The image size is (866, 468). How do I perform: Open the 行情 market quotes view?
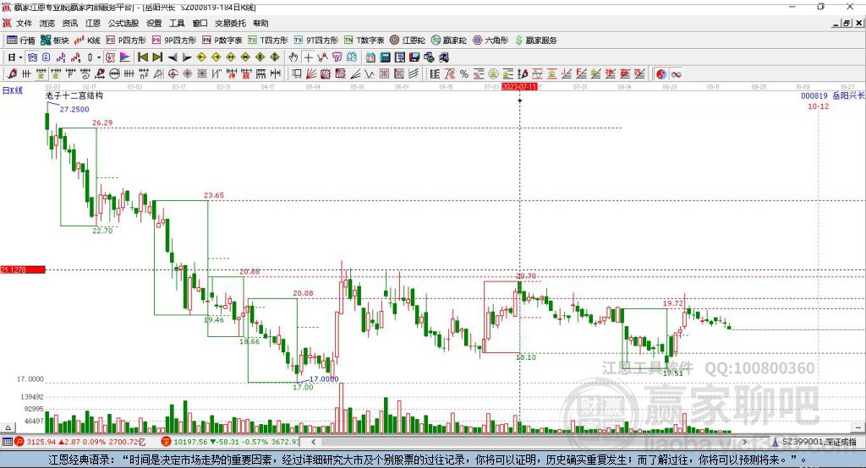[21, 41]
